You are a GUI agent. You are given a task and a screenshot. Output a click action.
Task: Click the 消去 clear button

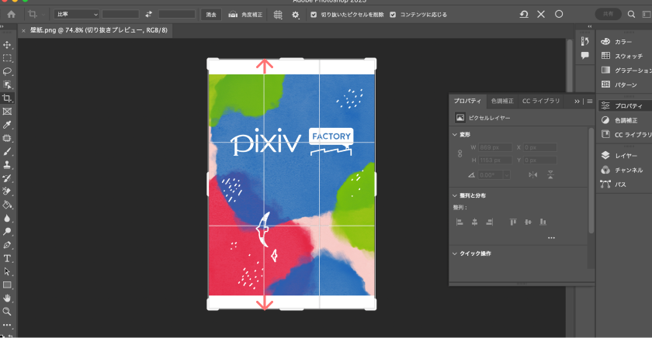tap(211, 15)
